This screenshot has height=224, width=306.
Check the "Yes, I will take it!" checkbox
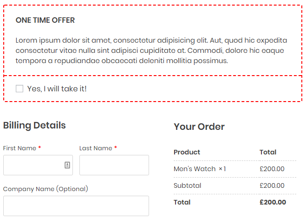(20, 89)
